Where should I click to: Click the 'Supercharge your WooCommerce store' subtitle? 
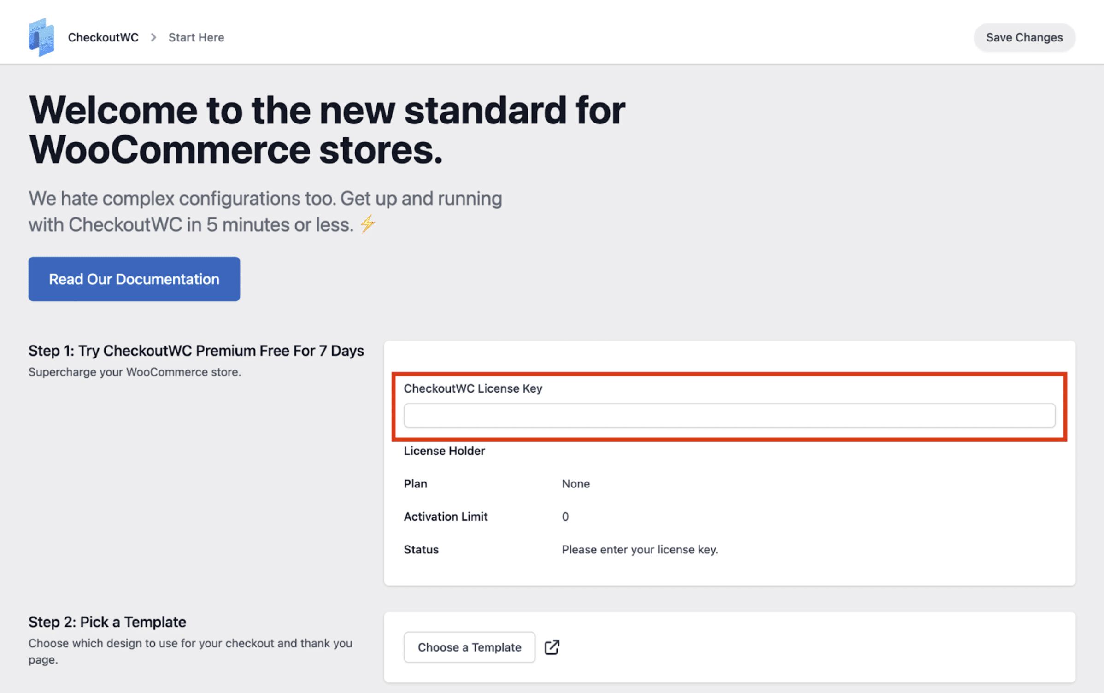coord(135,372)
